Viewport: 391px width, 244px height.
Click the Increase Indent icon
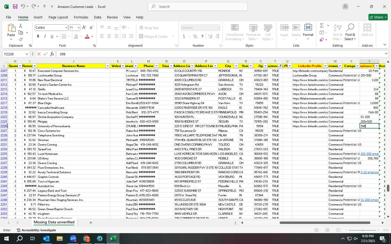[x=131, y=36]
